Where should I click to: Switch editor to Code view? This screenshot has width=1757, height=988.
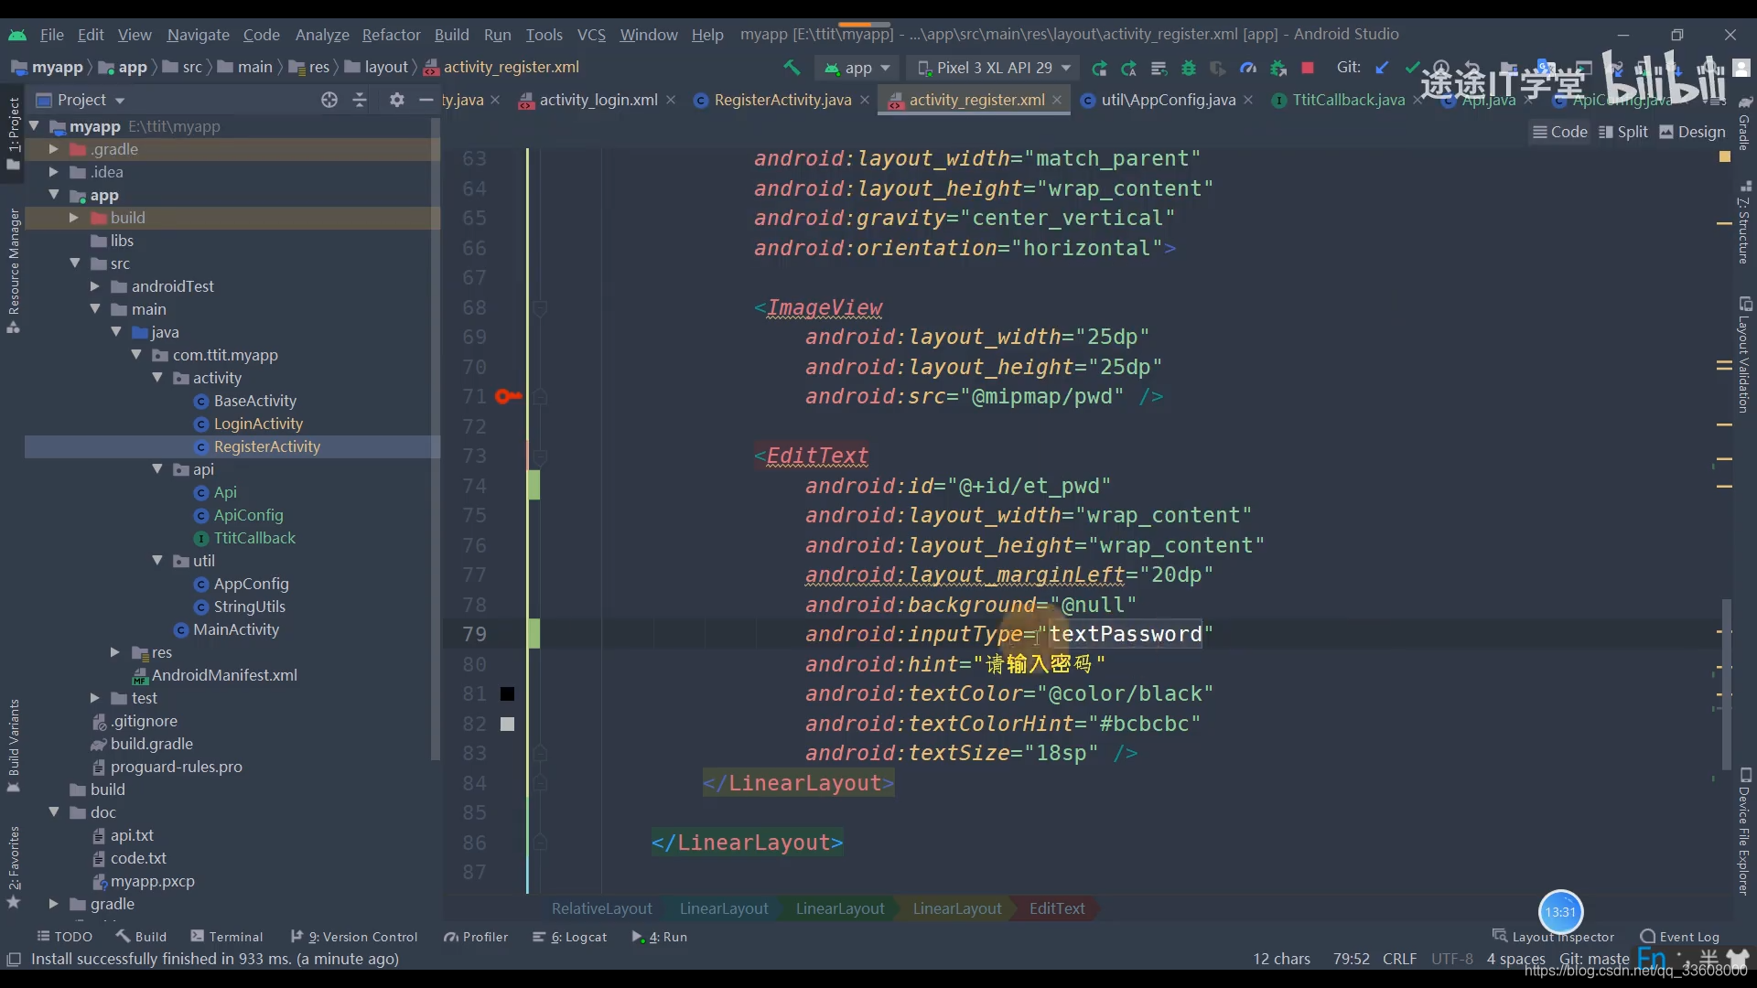[x=1560, y=132]
